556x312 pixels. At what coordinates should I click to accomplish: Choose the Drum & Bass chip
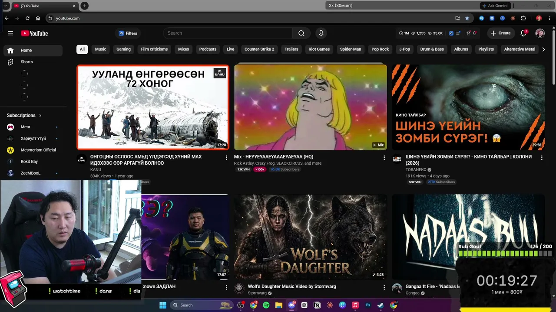tap(432, 49)
